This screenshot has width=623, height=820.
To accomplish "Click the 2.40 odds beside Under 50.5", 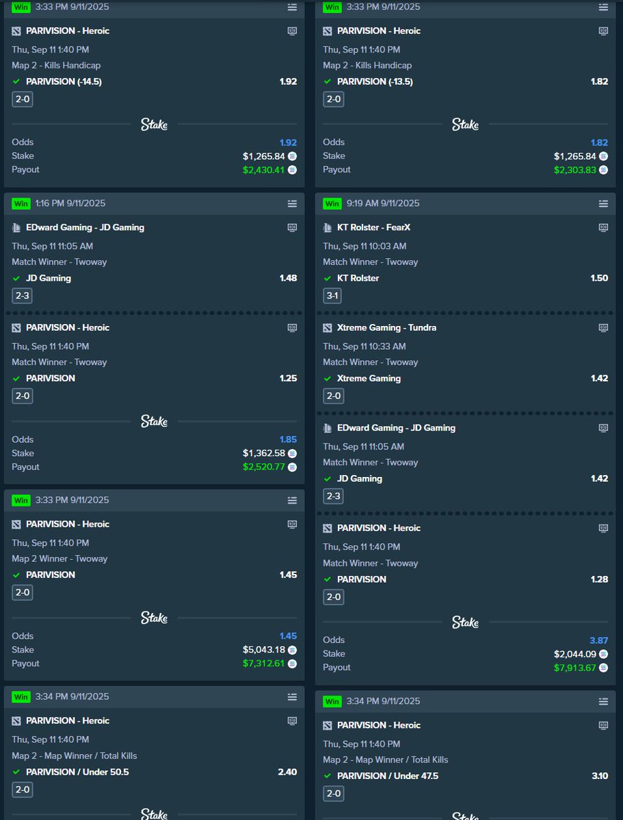I will (x=288, y=772).
